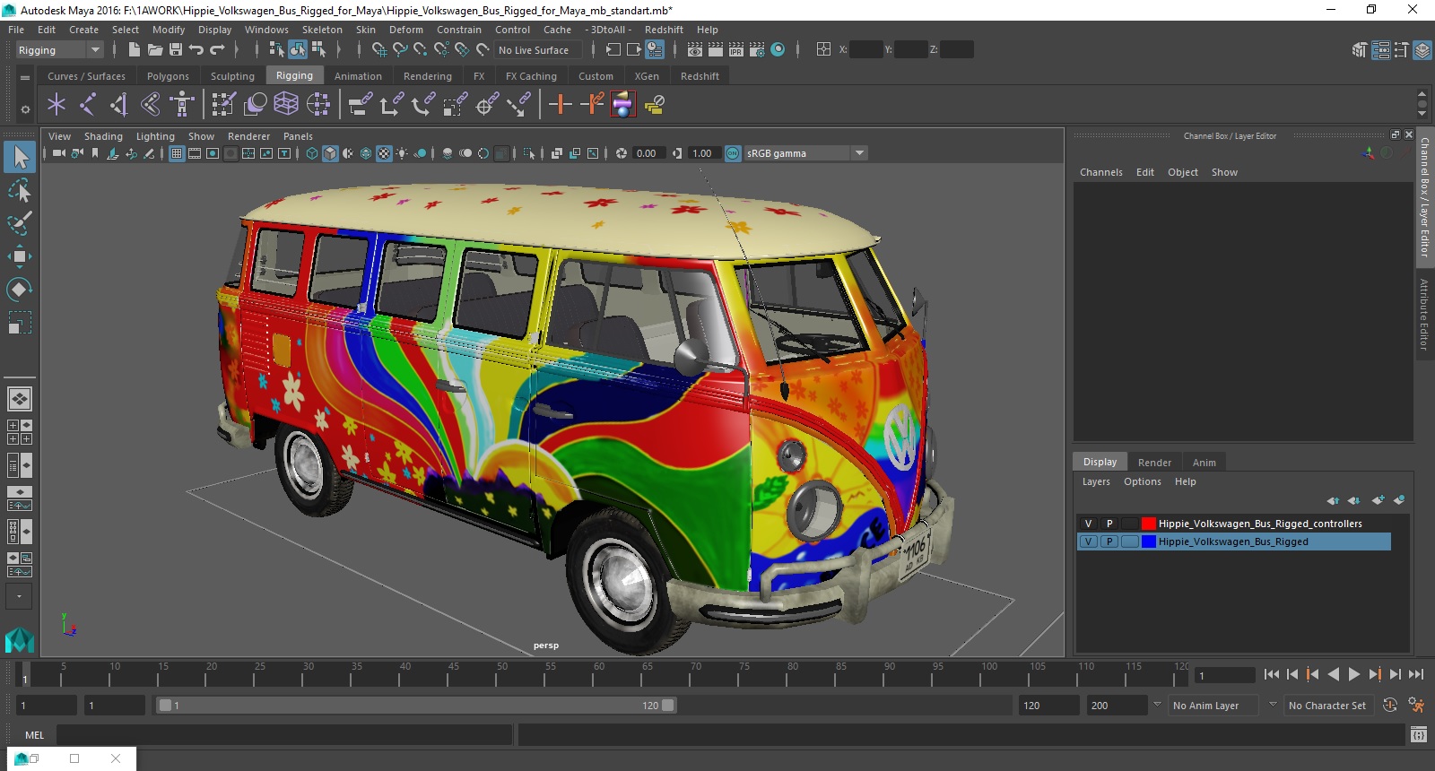Viewport: 1435px width, 771px height.
Task: Click the Parent Constraint shelf icon
Action: click(x=361, y=105)
